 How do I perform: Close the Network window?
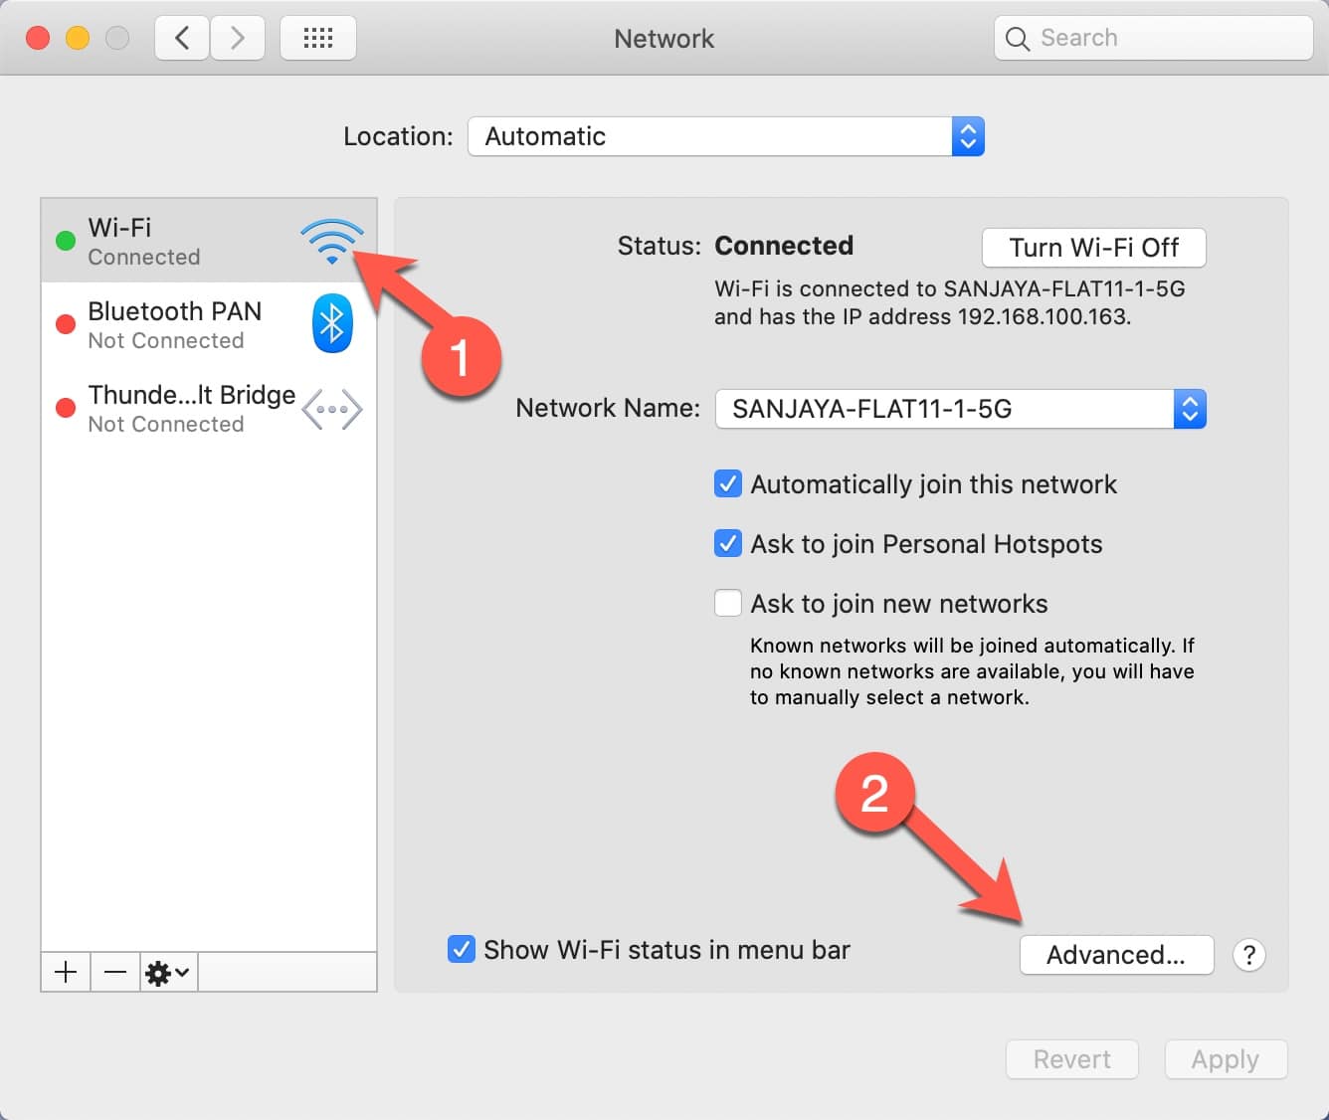pyautogui.click(x=38, y=39)
